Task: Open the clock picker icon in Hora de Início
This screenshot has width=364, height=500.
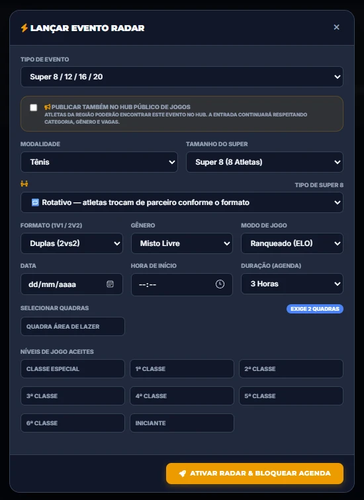Action: coord(220,284)
